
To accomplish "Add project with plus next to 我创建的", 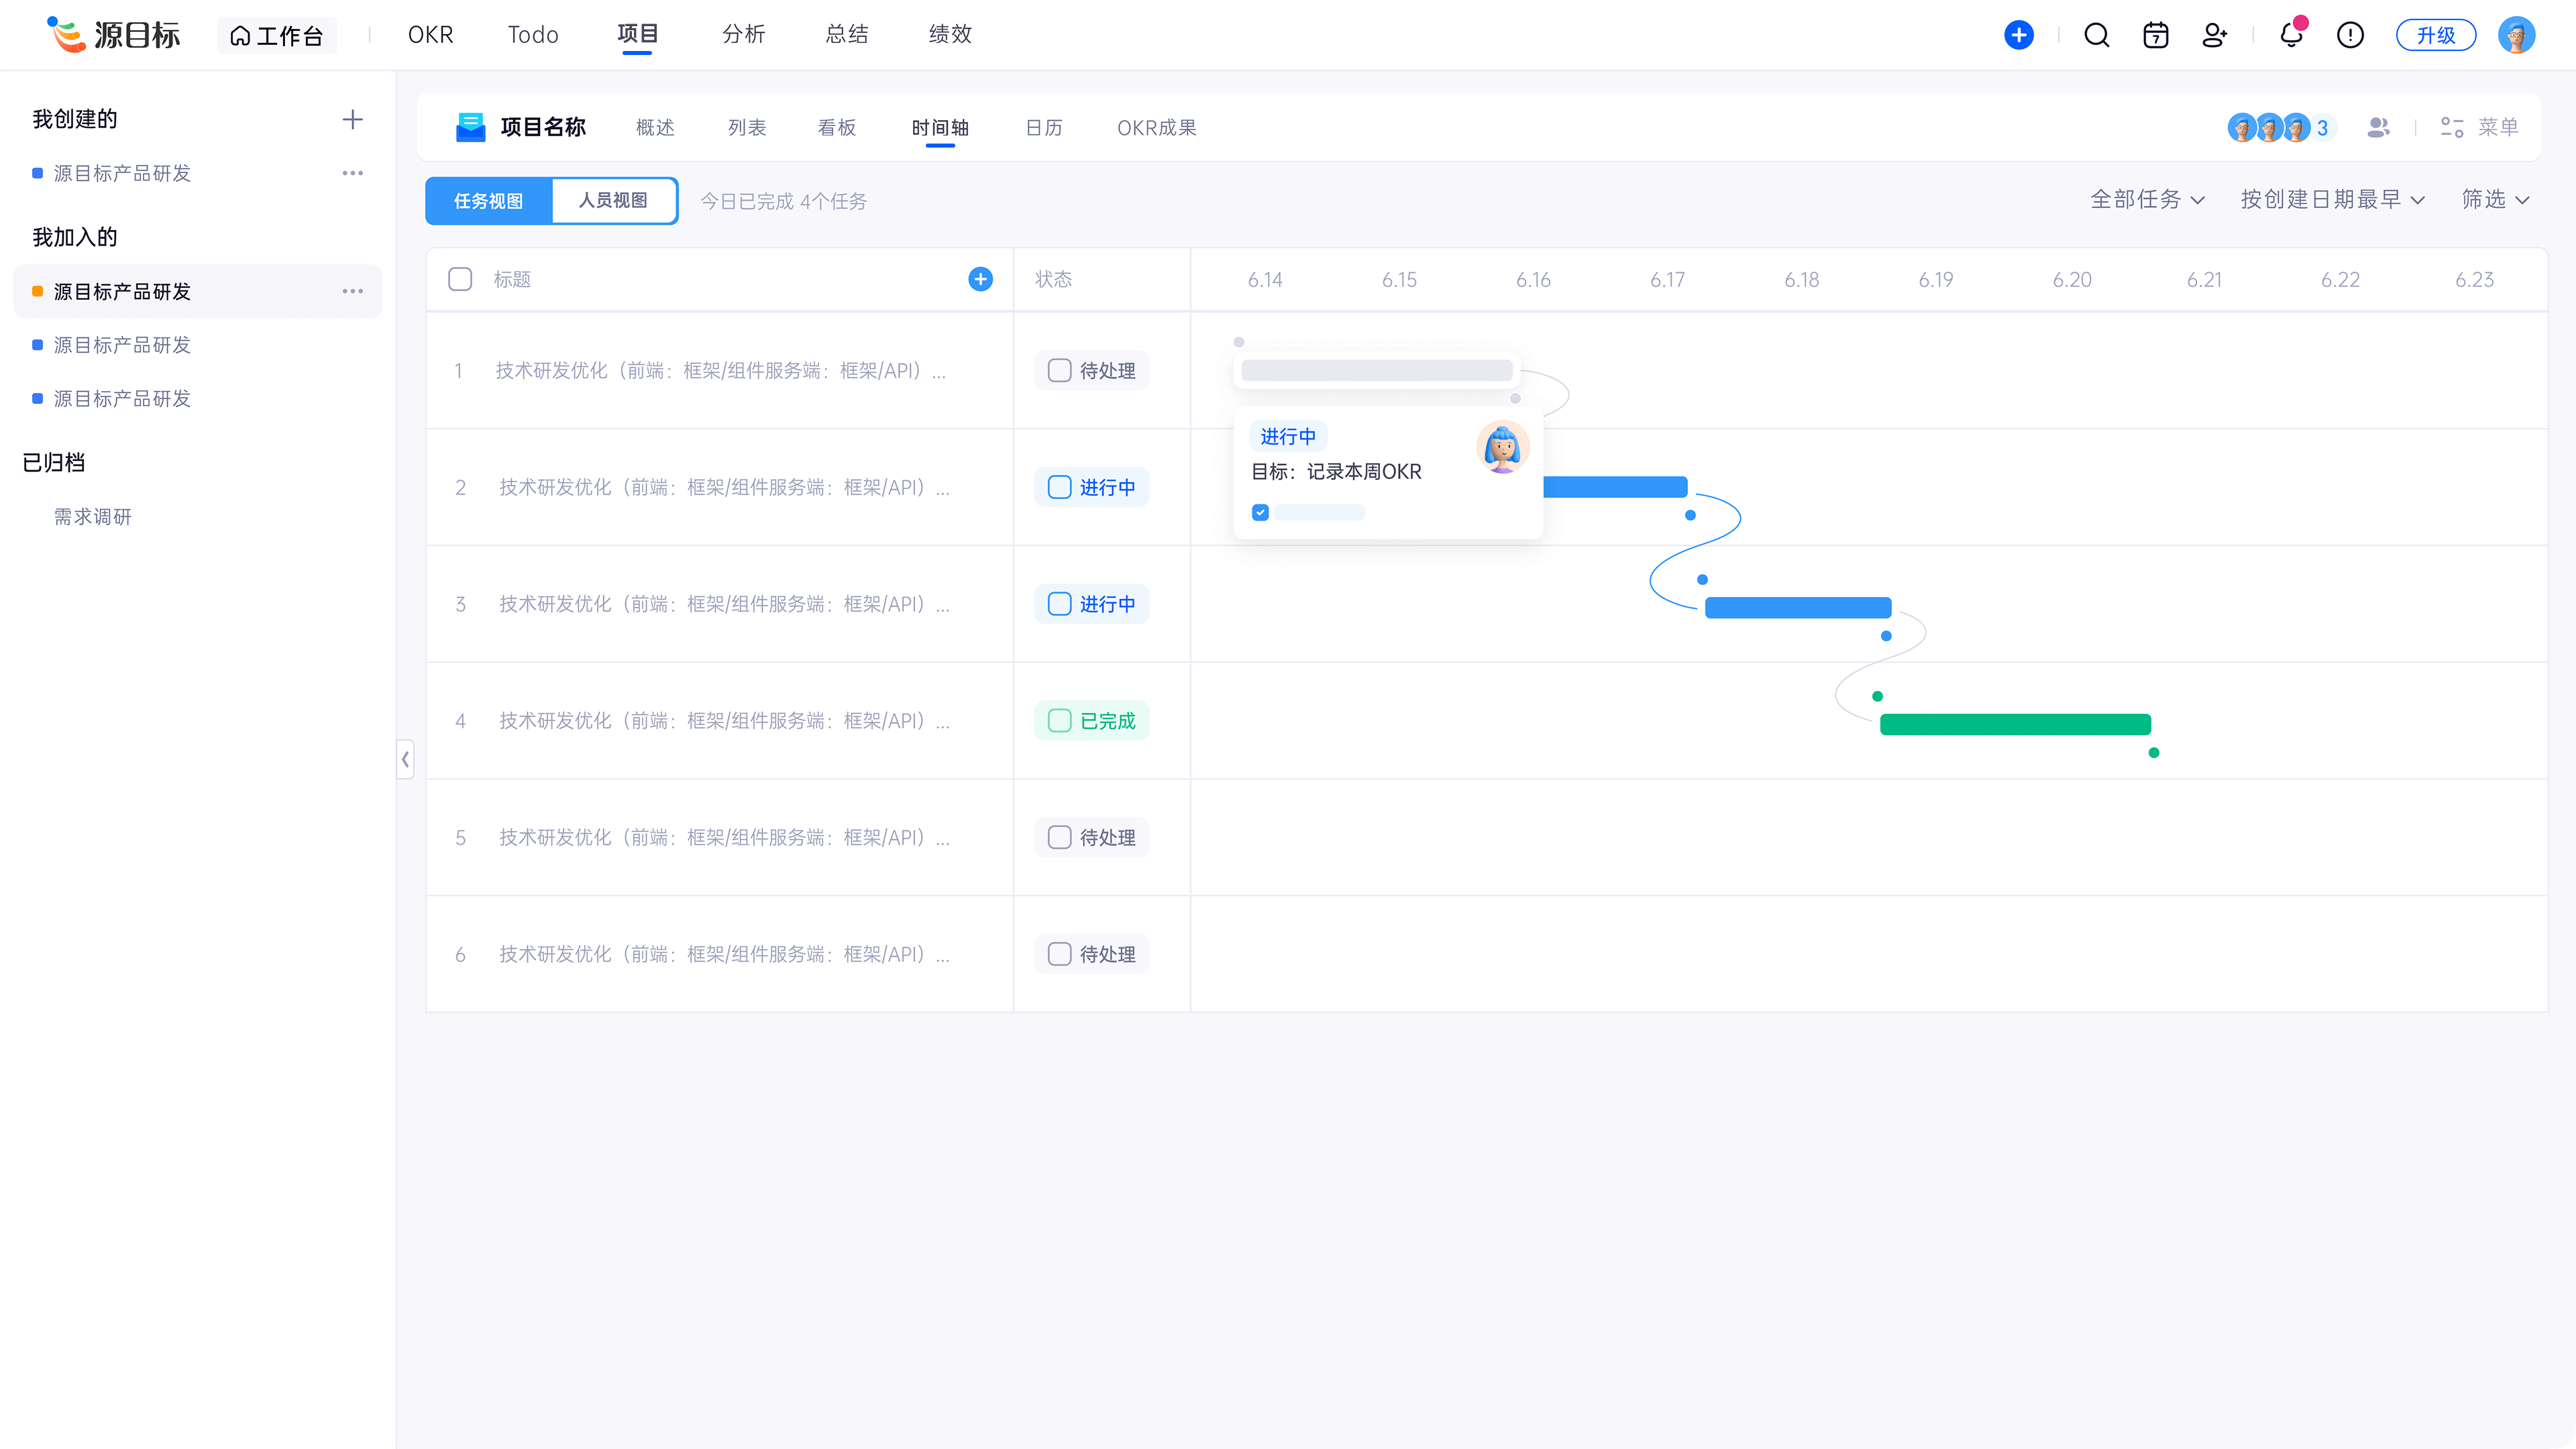I will click(x=352, y=120).
